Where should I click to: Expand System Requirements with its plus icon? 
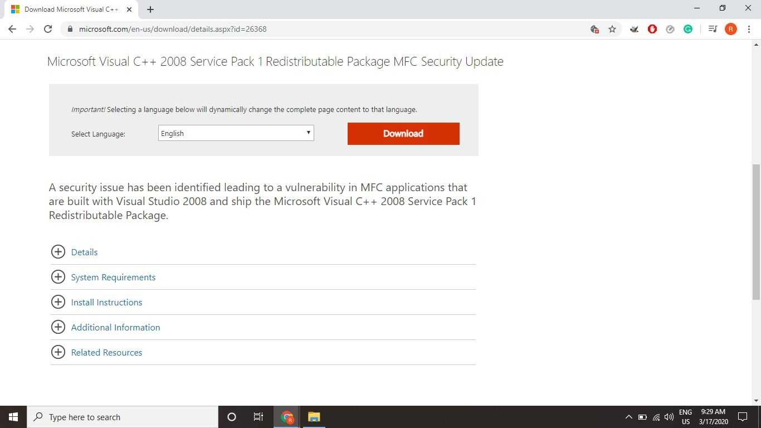coord(58,277)
